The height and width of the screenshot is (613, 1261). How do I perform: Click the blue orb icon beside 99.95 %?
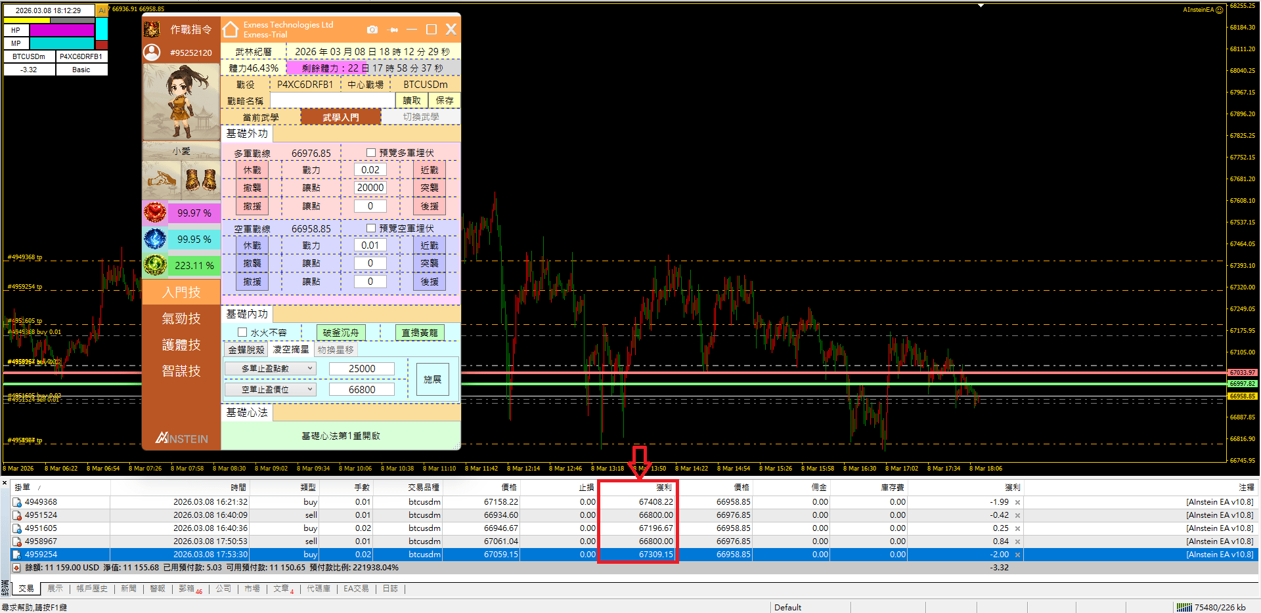pyautogui.click(x=155, y=239)
